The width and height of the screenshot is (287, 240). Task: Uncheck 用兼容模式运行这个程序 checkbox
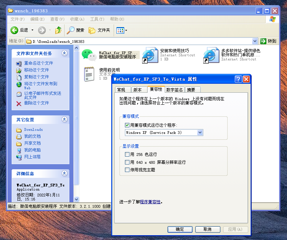[127, 125]
